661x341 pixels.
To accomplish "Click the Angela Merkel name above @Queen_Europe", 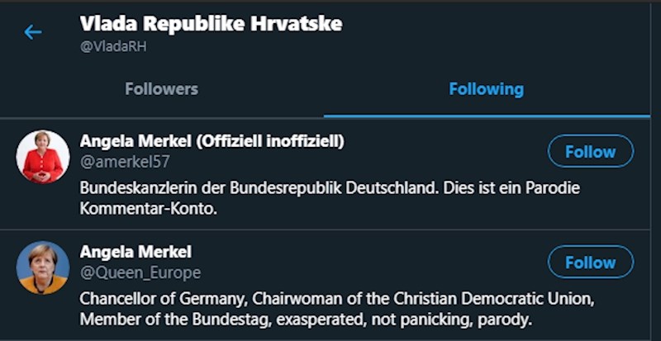I will pyautogui.click(x=136, y=252).
